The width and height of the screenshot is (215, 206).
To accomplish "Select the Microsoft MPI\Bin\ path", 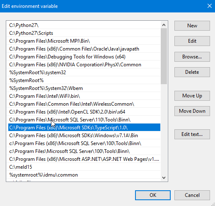I will (84, 41).
